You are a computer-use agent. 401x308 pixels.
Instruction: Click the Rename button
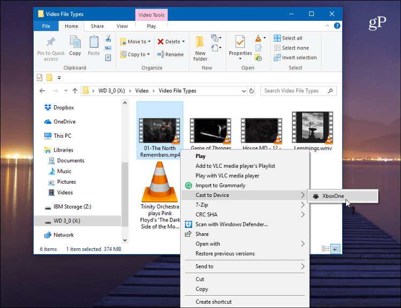point(171,54)
